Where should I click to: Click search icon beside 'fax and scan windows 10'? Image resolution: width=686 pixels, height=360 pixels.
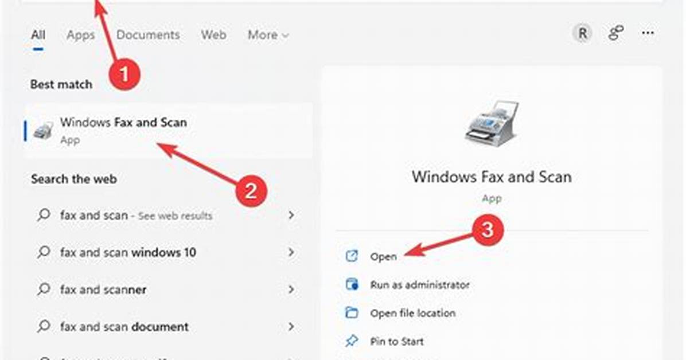(x=44, y=252)
